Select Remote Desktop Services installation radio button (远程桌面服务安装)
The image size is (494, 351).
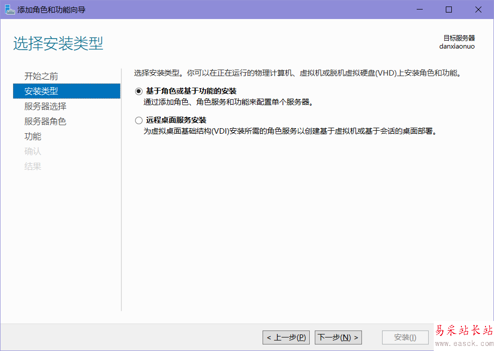(139, 120)
